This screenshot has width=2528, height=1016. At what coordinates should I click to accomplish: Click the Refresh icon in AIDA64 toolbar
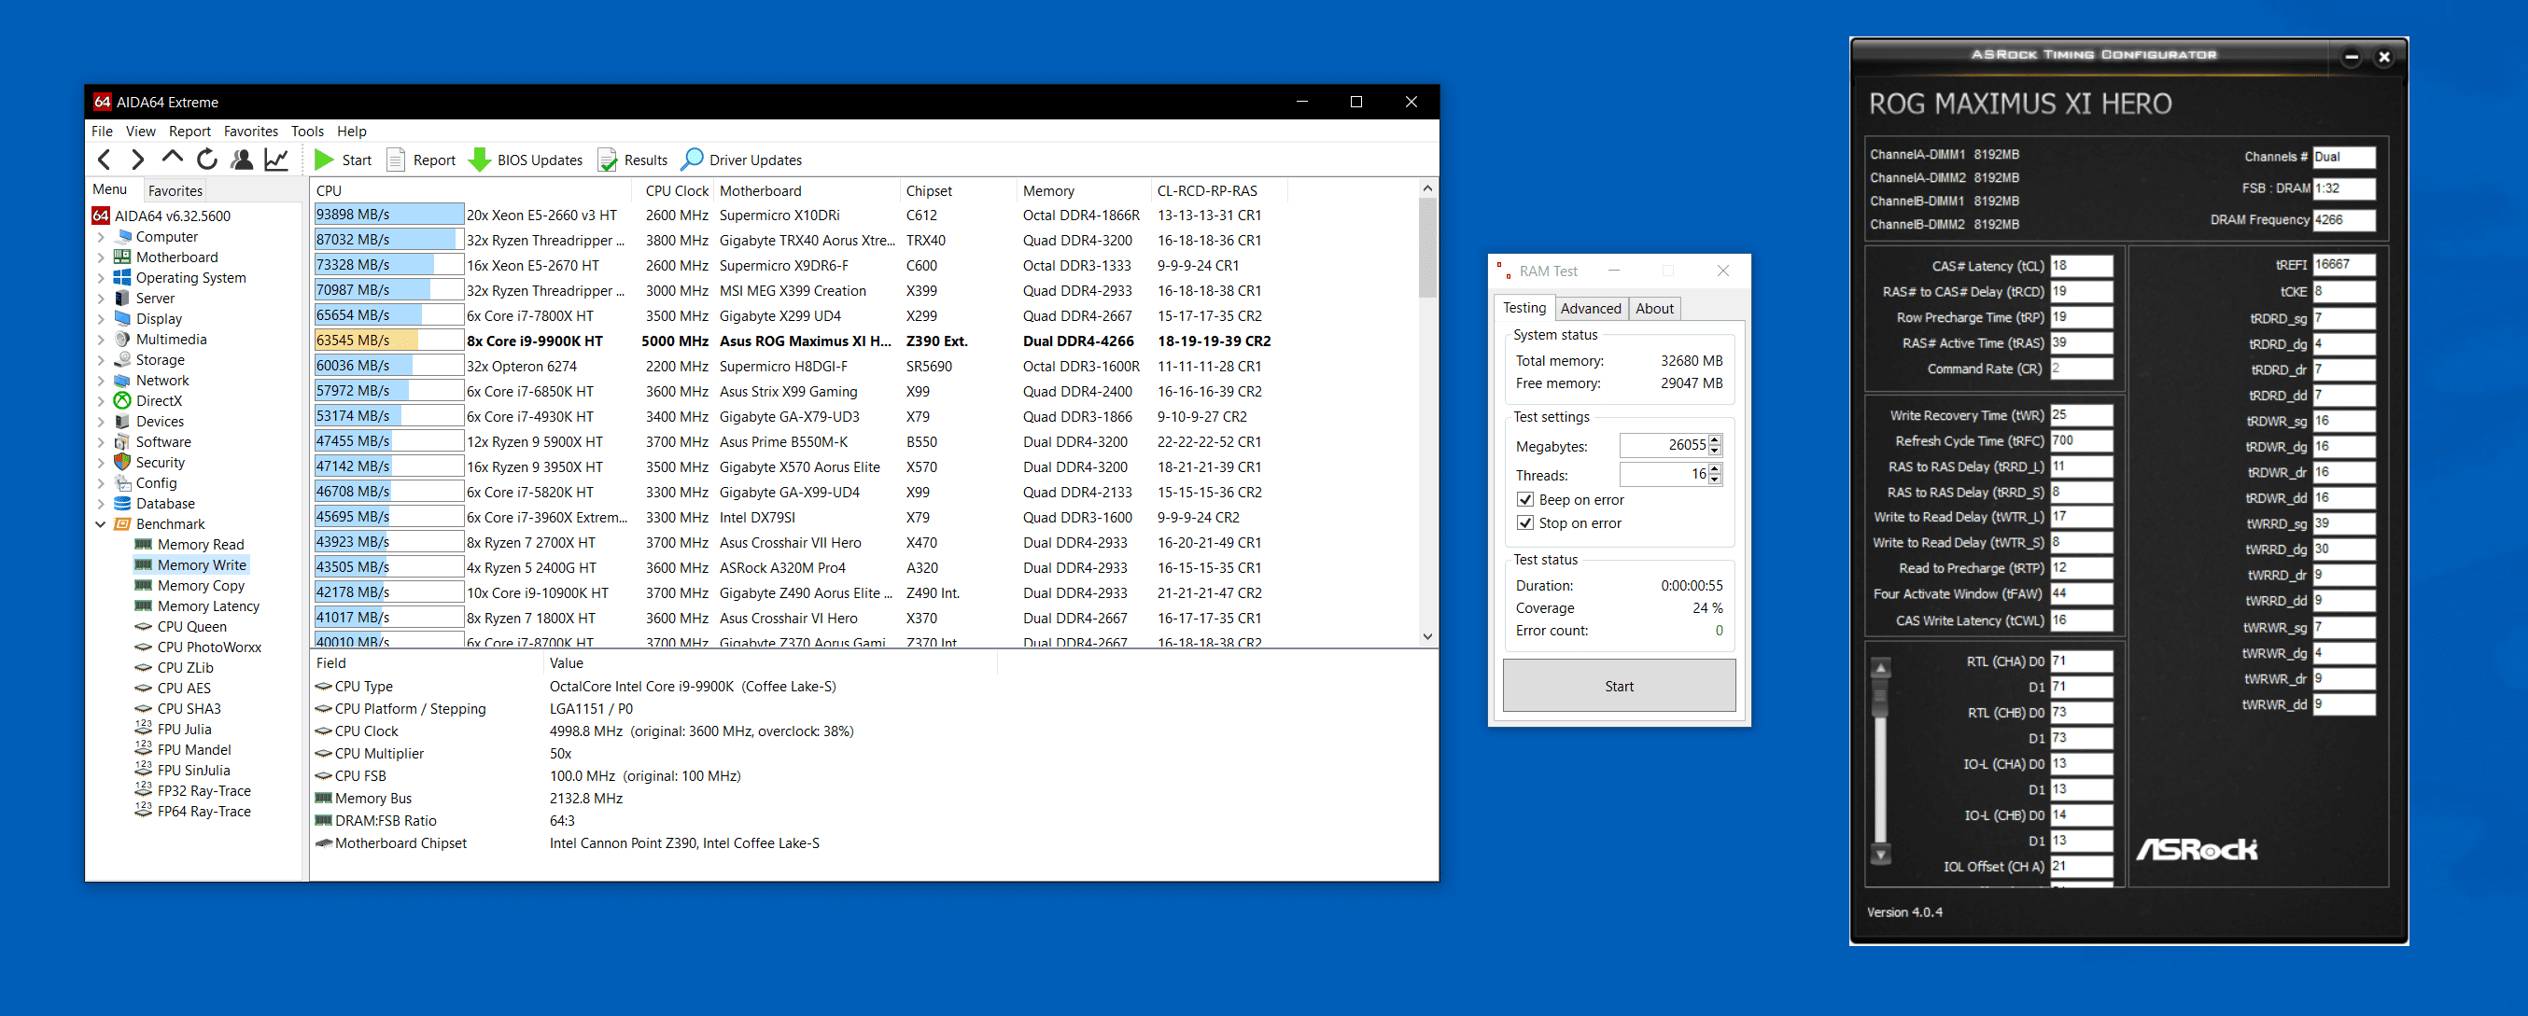click(x=207, y=160)
